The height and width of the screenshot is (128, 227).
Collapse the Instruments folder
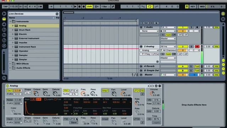coord(10,21)
